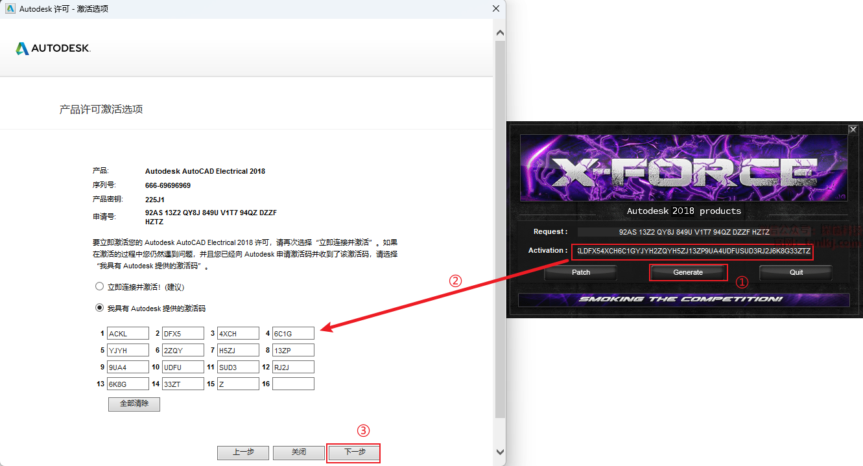Click the 产品许可激活选项 heading
The width and height of the screenshot is (863, 466).
(101, 109)
